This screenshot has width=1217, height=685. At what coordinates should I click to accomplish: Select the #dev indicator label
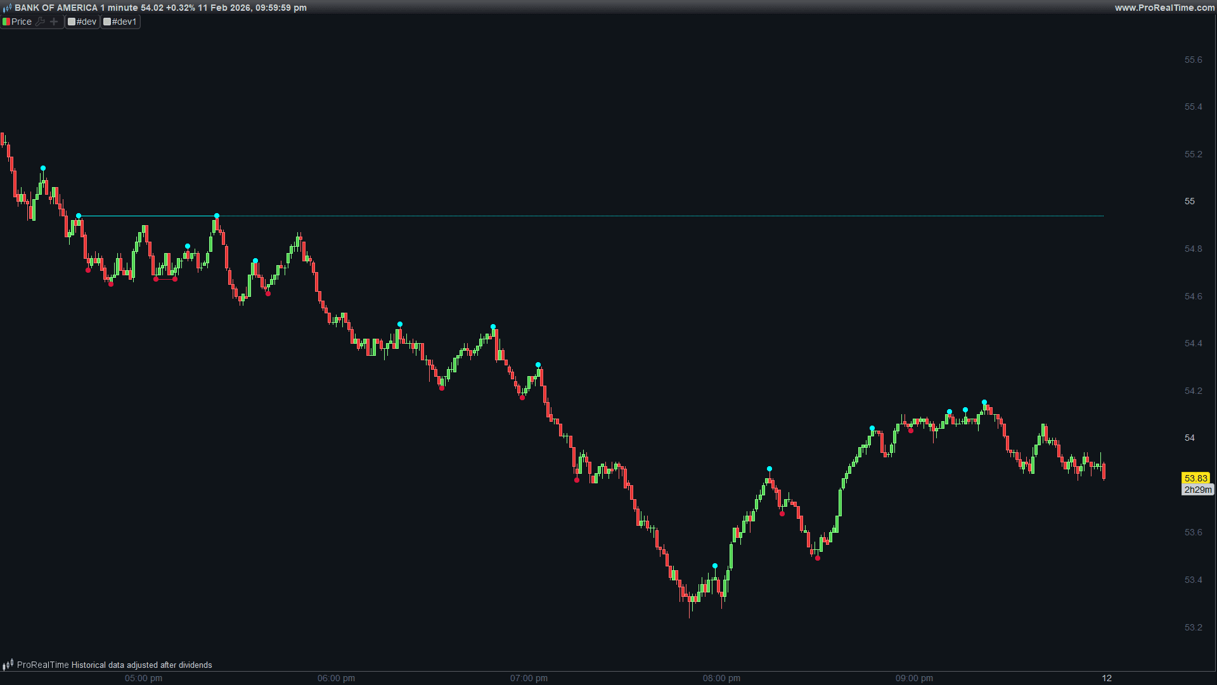coord(87,22)
